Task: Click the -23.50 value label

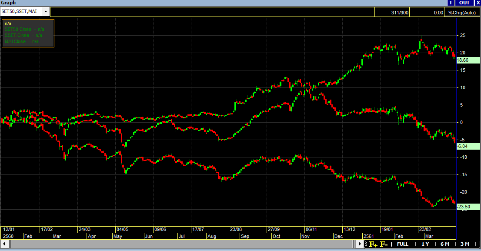Action: pyautogui.click(x=468, y=207)
